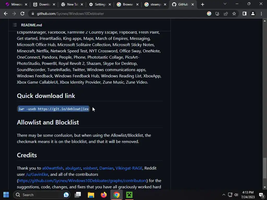Viewport: 267px width, 200px height.
Task: Open File Explorer from taskbar
Action: point(91,195)
